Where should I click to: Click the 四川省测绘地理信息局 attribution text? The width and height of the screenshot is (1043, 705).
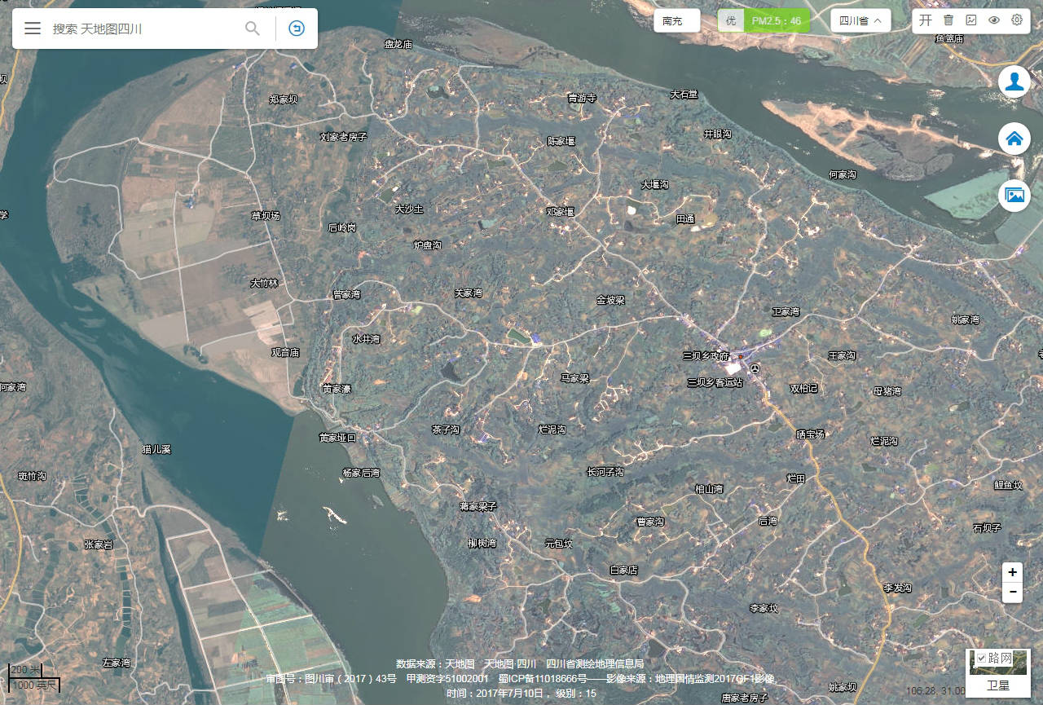595,664
